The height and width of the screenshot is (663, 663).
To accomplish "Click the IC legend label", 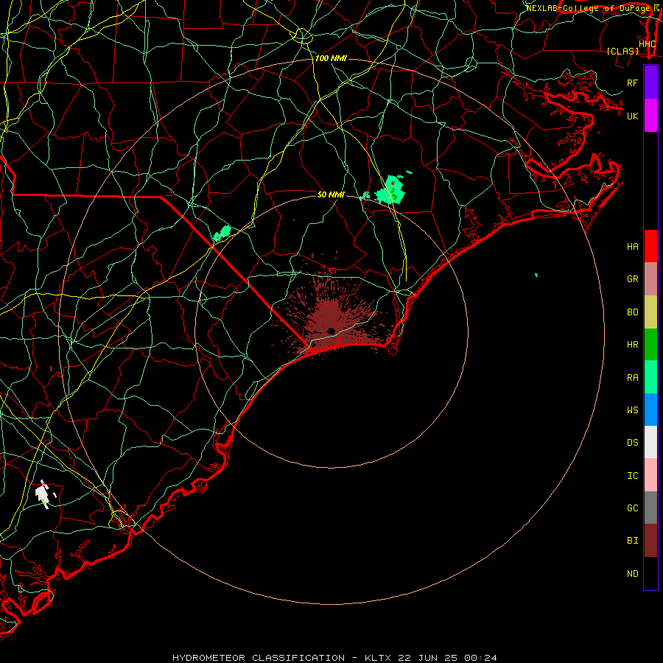I will (x=632, y=476).
